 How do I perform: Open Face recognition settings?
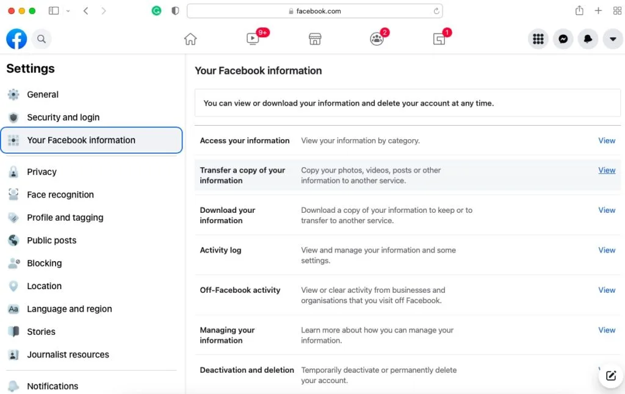pos(60,195)
